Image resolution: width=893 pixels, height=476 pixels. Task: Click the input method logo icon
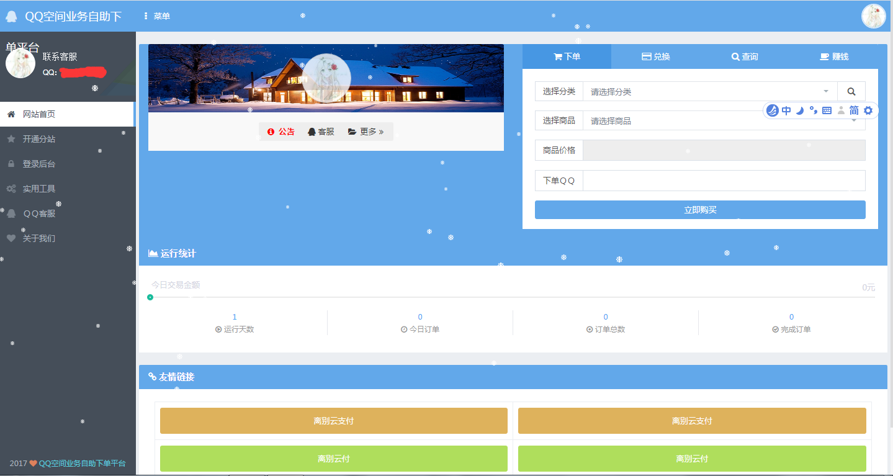tap(772, 110)
